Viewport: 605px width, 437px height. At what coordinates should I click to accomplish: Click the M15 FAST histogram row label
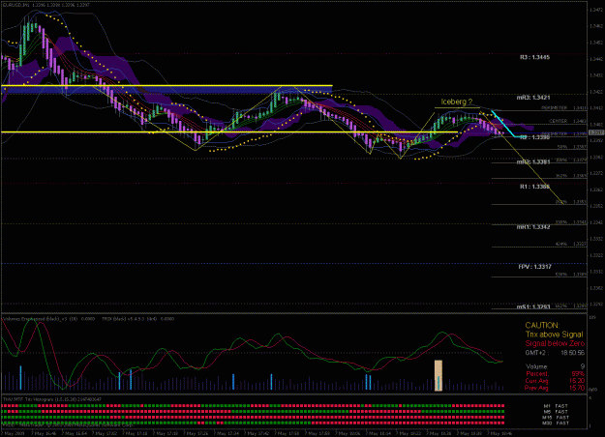[x=556, y=418]
